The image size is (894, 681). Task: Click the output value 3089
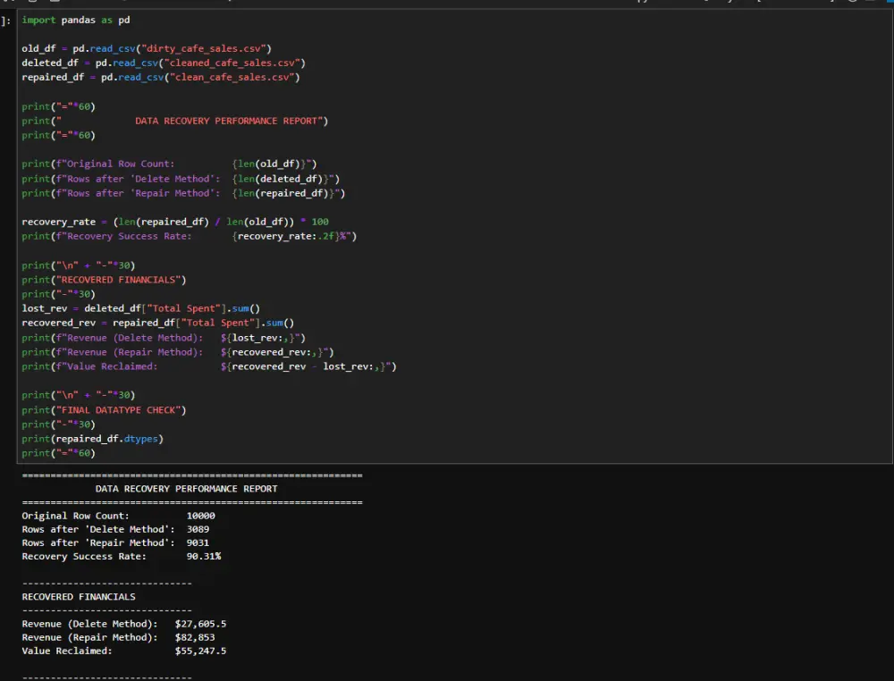(198, 529)
